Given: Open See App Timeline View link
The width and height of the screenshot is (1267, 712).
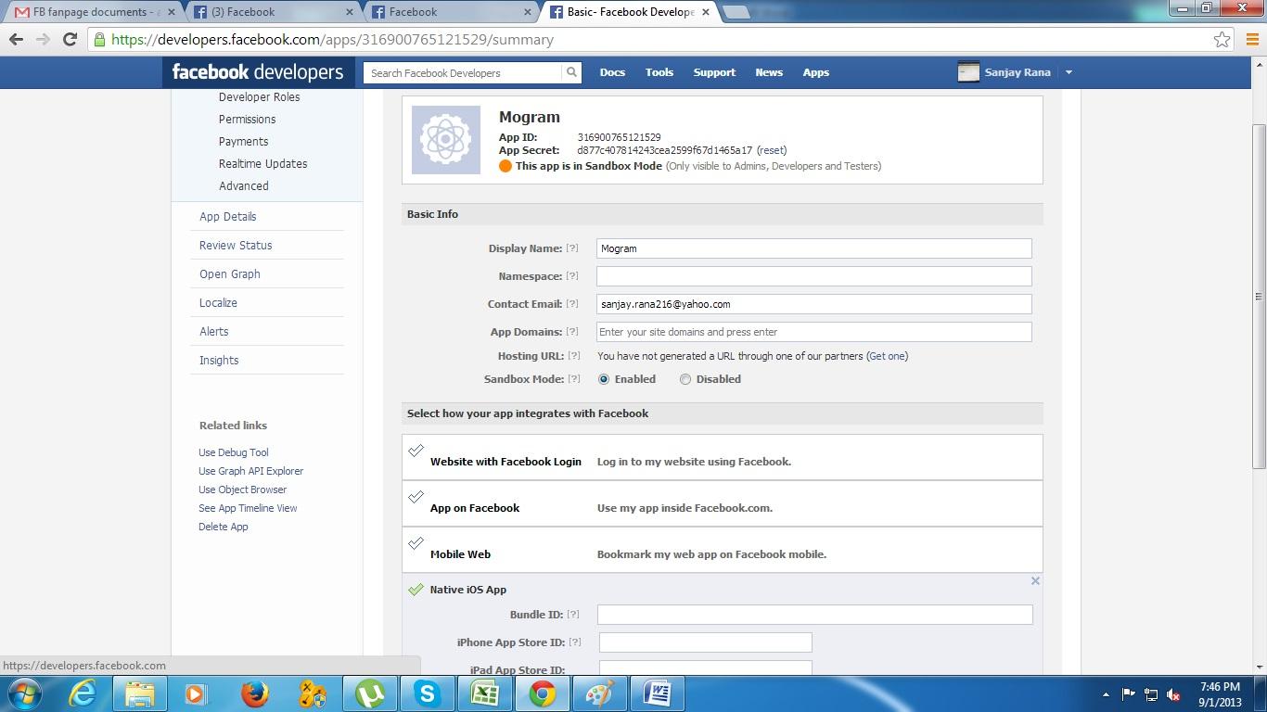Looking at the screenshot, I should tap(248, 508).
